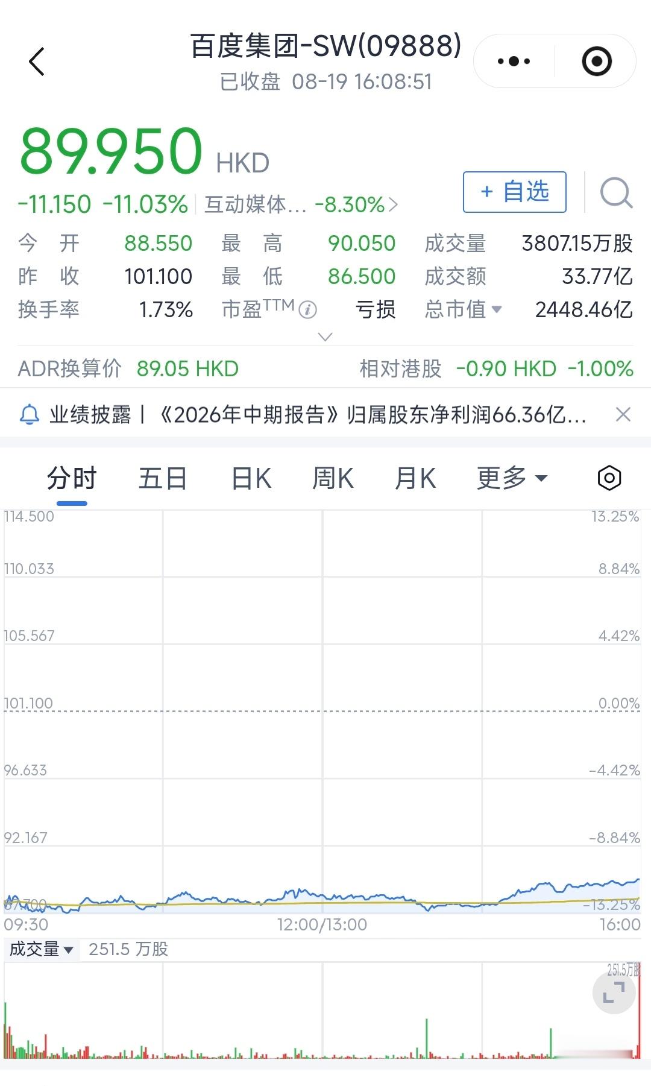Tap the 总市值 2448.46亿 value

click(x=583, y=309)
